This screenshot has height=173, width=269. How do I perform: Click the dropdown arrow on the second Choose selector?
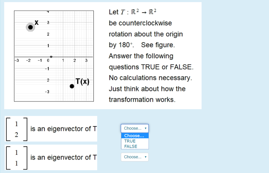pyautogui.click(x=145, y=157)
